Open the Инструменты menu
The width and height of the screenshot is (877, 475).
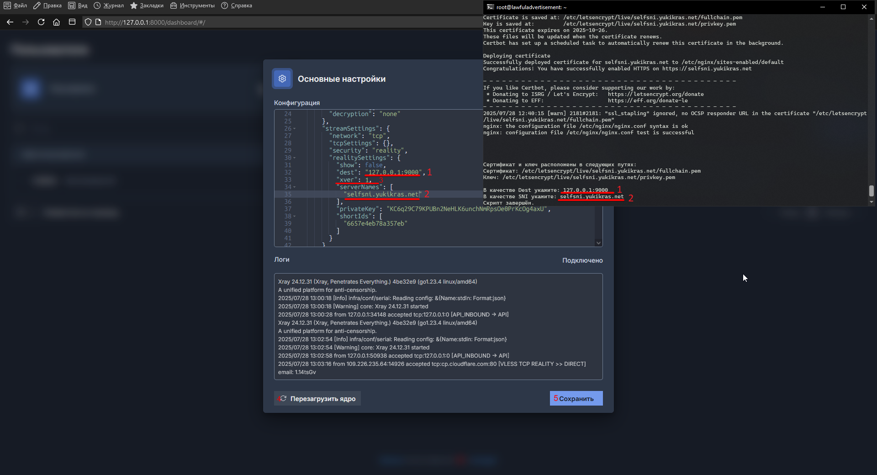[192, 5]
